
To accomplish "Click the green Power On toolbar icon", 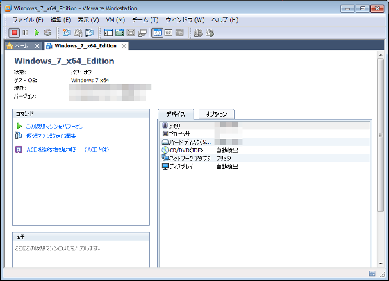I will click(37, 33).
